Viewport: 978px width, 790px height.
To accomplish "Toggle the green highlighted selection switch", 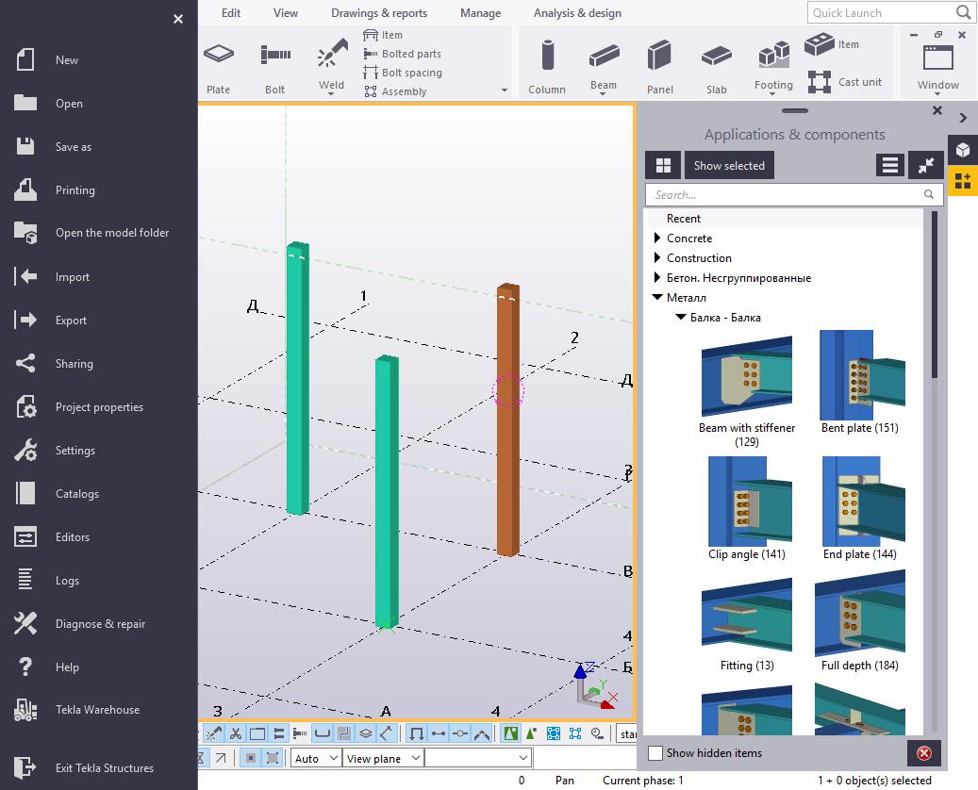I will 510,733.
